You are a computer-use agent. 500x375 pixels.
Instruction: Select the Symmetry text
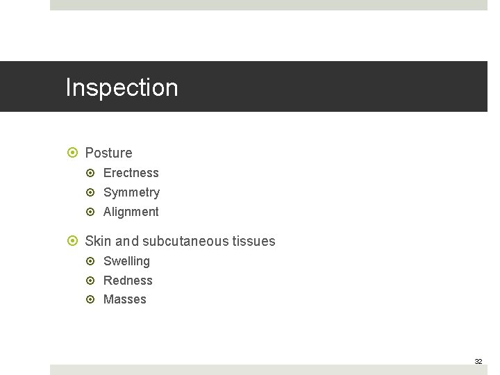pyautogui.click(x=132, y=193)
